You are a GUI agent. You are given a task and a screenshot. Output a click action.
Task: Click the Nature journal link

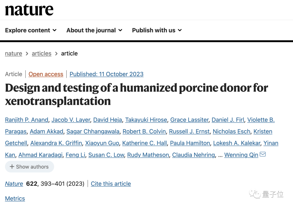pos(14,184)
